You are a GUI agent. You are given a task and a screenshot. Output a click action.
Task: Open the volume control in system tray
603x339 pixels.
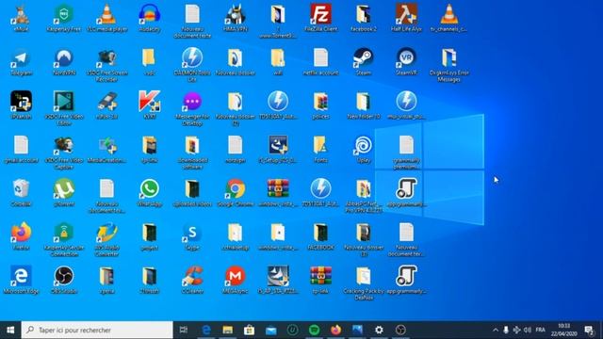528,330
